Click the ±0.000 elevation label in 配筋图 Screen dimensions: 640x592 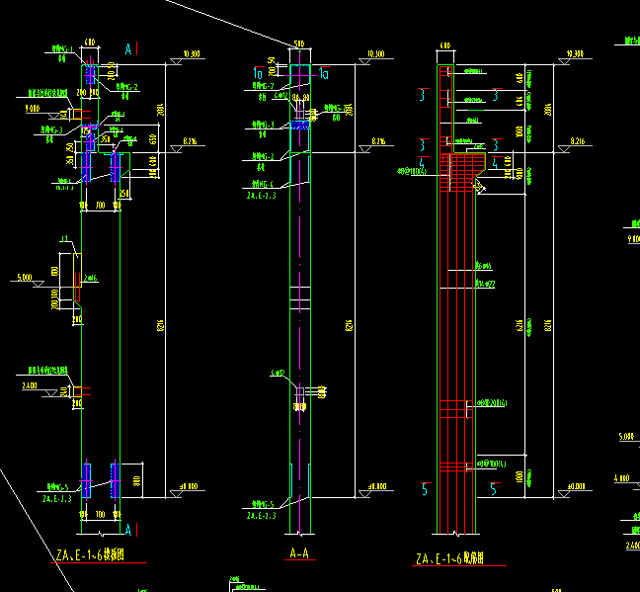click(x=577, y=486)
